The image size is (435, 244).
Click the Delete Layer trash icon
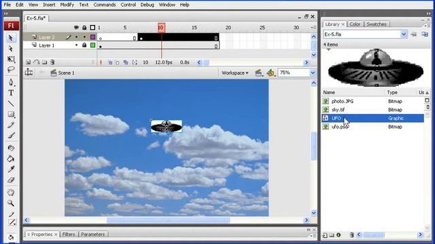(x=52, y=62)
